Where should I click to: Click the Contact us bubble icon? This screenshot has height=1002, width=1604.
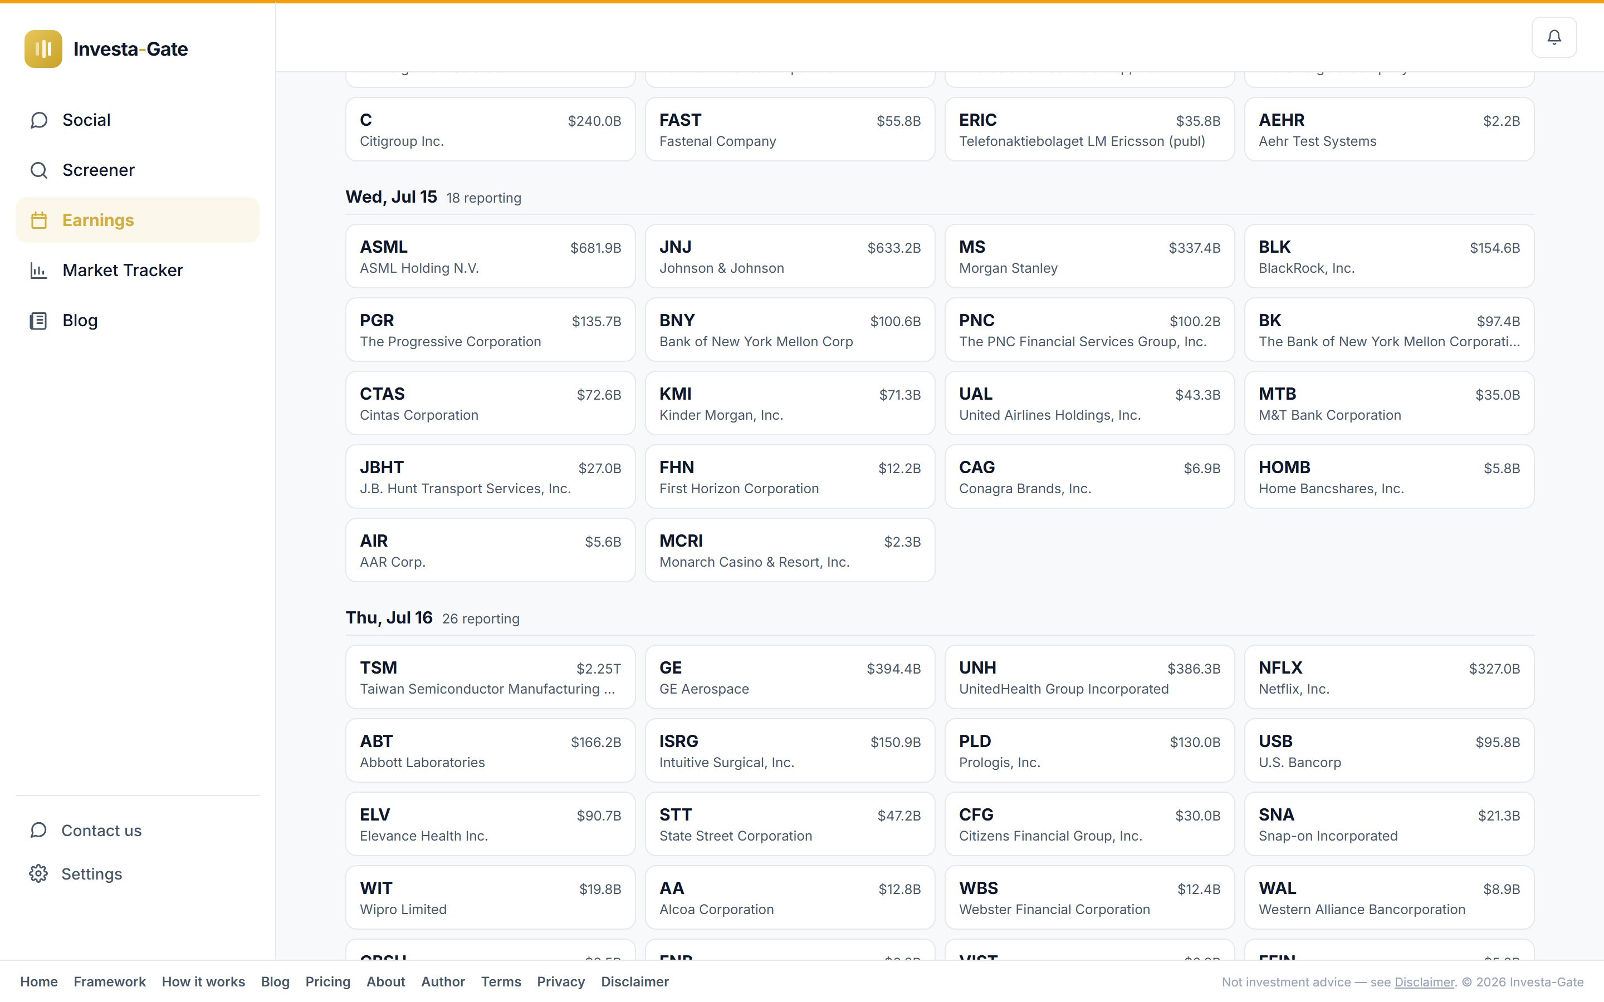[38, 831]
